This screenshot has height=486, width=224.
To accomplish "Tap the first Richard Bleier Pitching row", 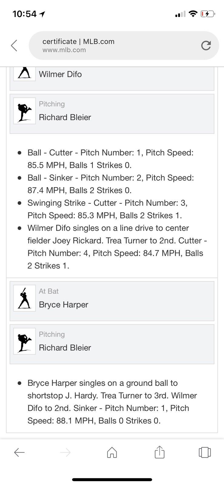I will (112, 114).
